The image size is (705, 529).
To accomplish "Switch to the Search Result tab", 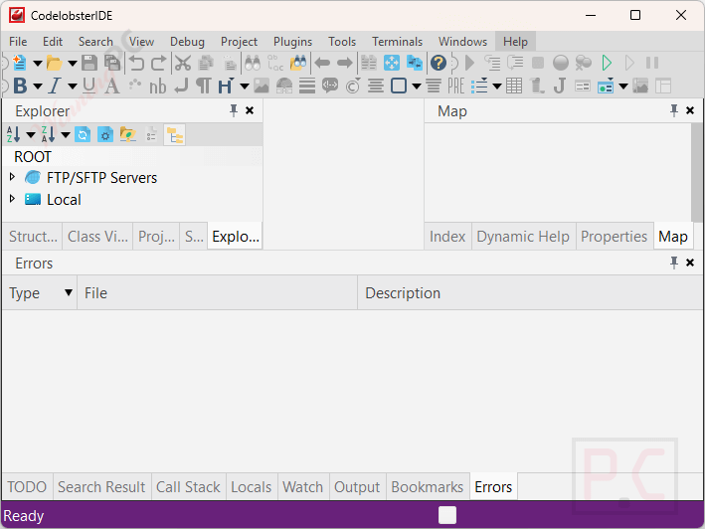I will (101, 487).
